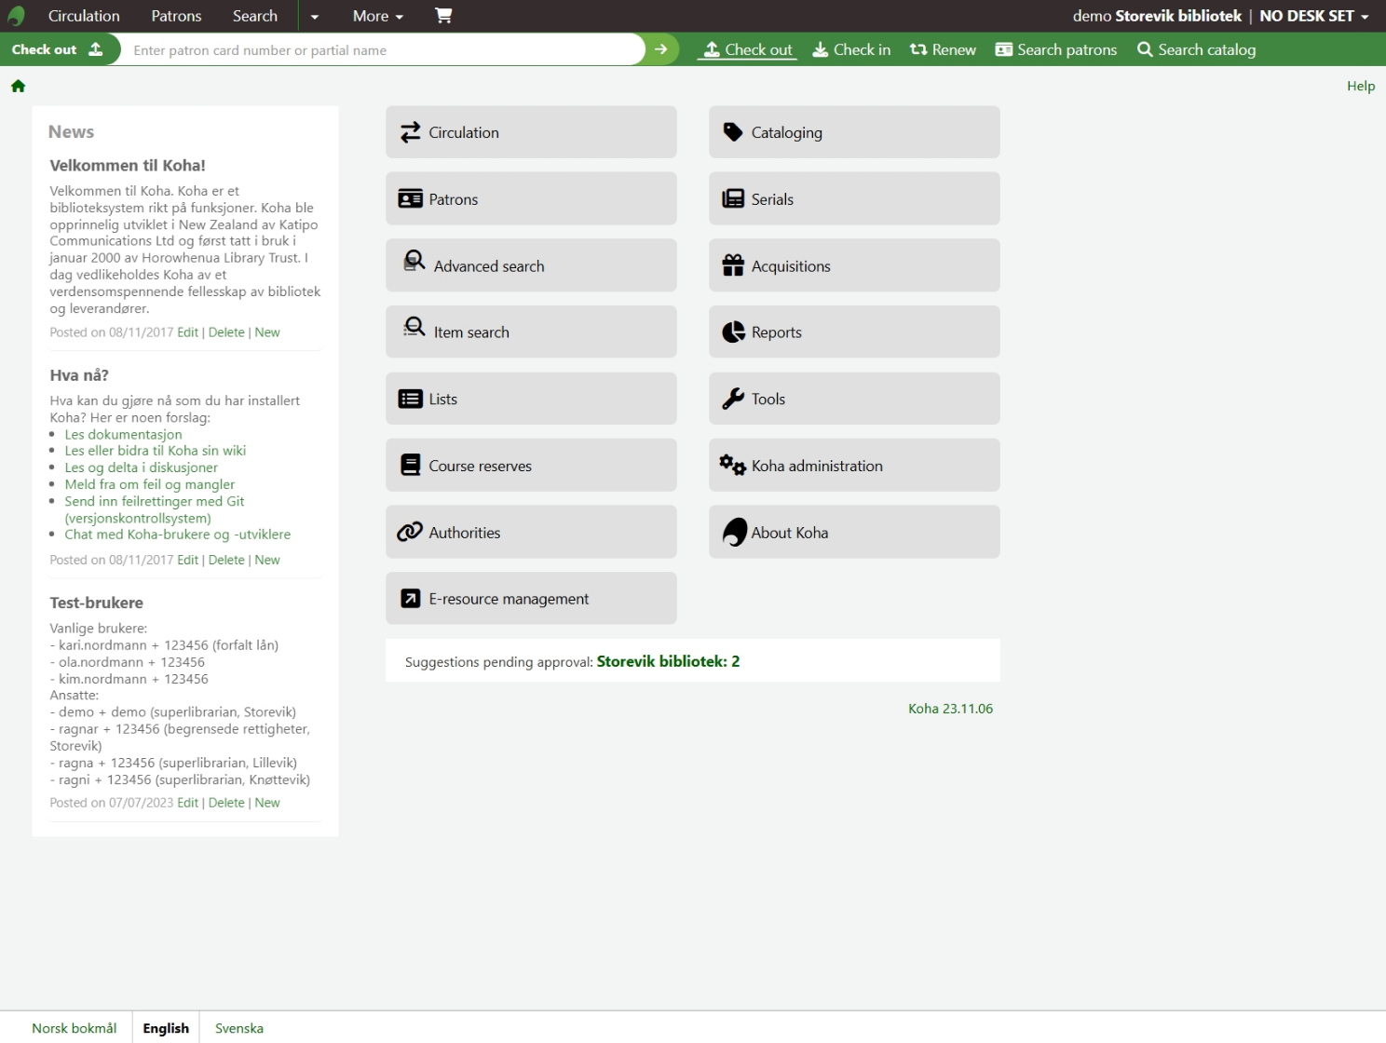Click the Item search magnifier icon

[x=414, y=327]
